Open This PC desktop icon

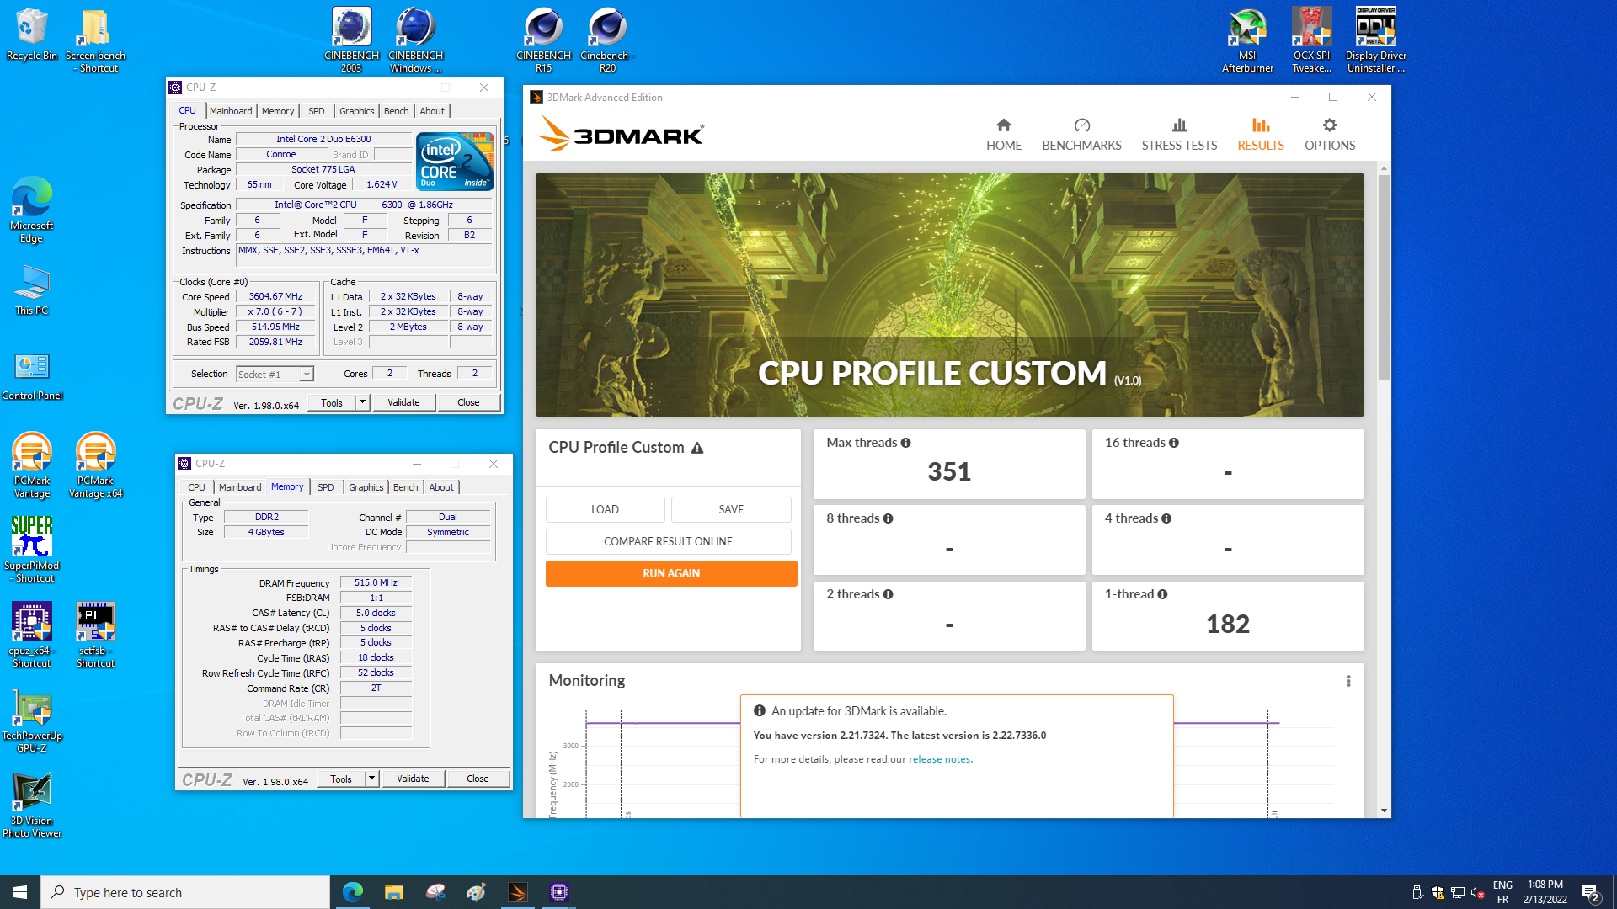pos(32,290)
